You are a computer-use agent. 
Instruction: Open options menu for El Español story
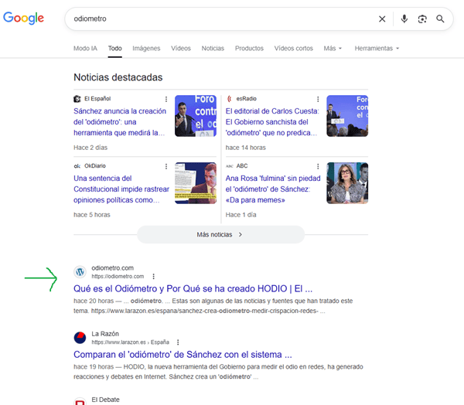click(x=166, y=99)
